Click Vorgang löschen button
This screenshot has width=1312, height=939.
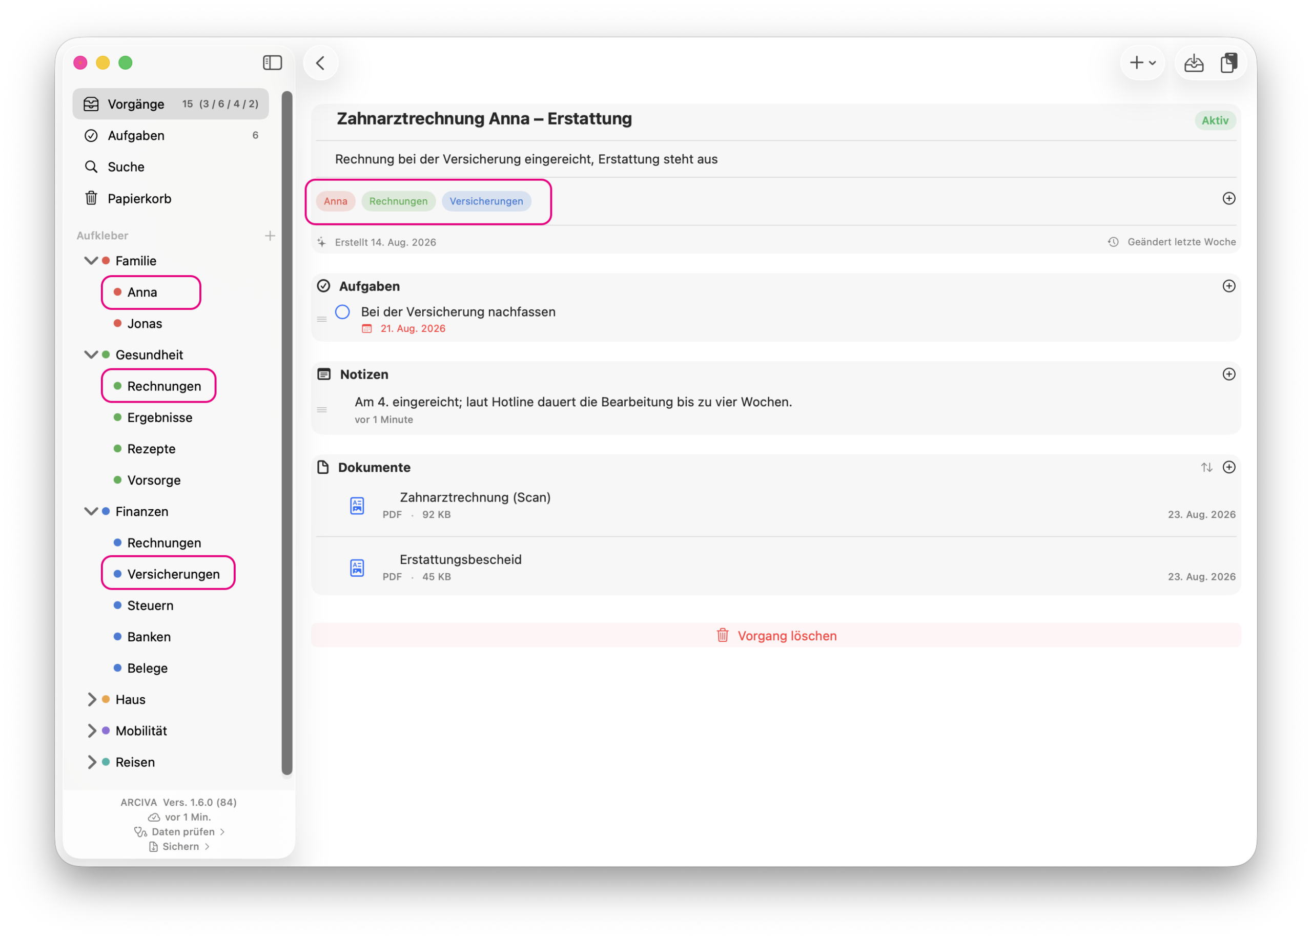pyautogui.click(x=776, y=635)
